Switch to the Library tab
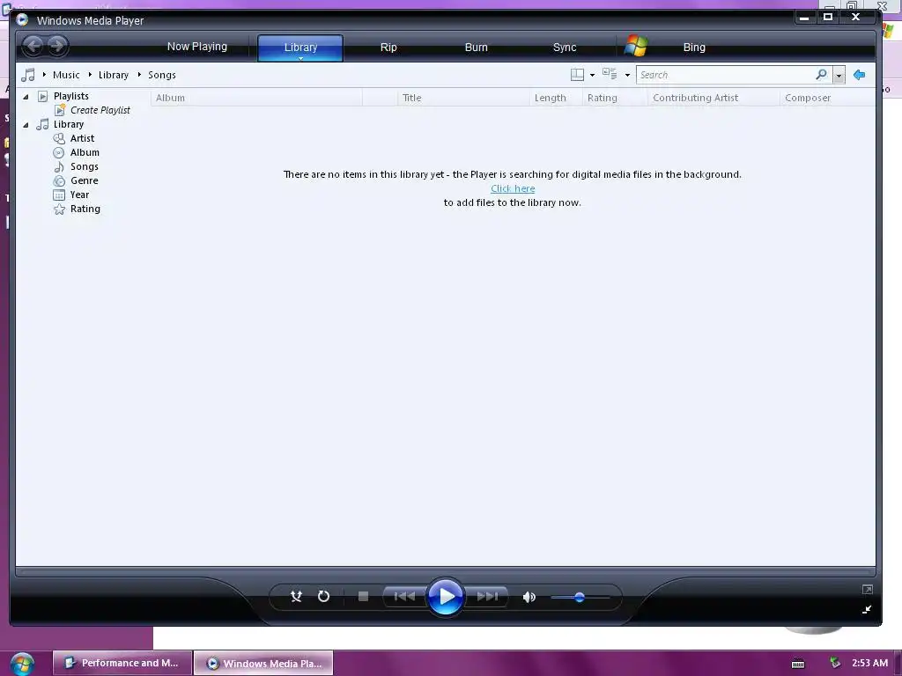The width and height of the screenshot is (902, 676). tap(300, 48)
